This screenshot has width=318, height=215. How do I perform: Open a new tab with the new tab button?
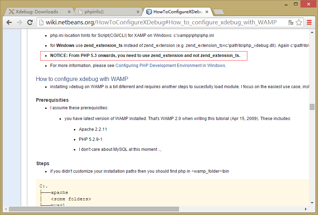(219, 12)
